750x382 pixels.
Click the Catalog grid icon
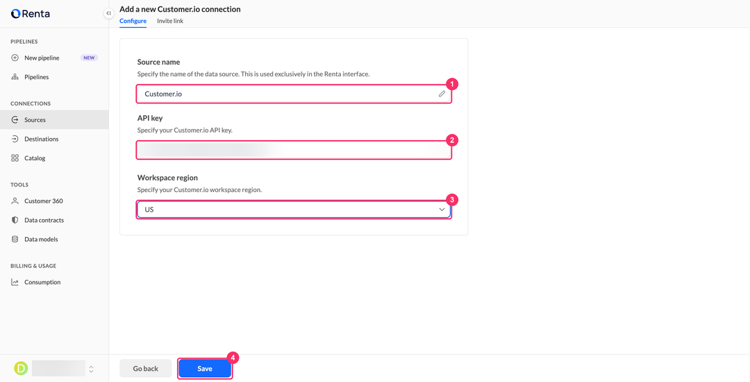(15, 158)
